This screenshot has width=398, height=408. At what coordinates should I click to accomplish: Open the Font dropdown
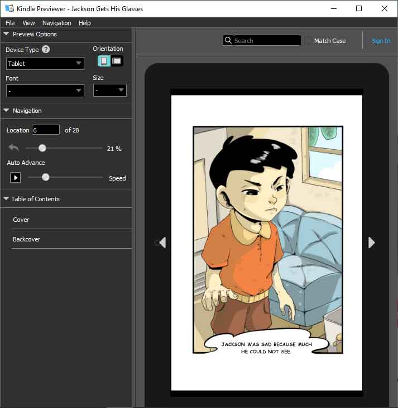(45, 91)
